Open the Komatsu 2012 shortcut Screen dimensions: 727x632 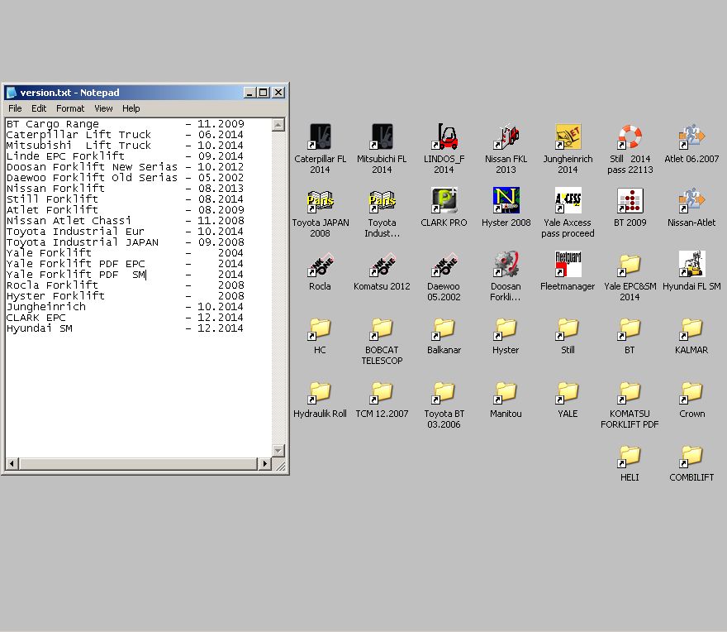pos(382,265)
